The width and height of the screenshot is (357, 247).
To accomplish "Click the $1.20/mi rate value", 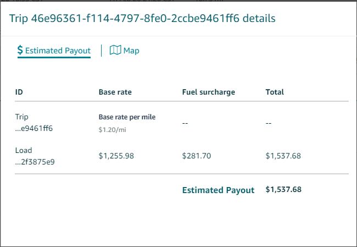I will [x=112, y=130].
